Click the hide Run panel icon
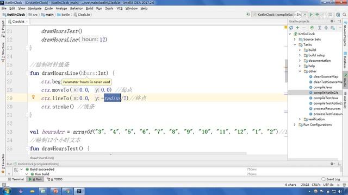 pyautogui.click(x=339, y=164)
